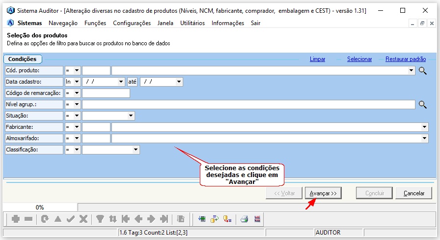The height and width of the screenshot is (240, 440).
Task: Select the Condições tab
Action: coord(23,59)
